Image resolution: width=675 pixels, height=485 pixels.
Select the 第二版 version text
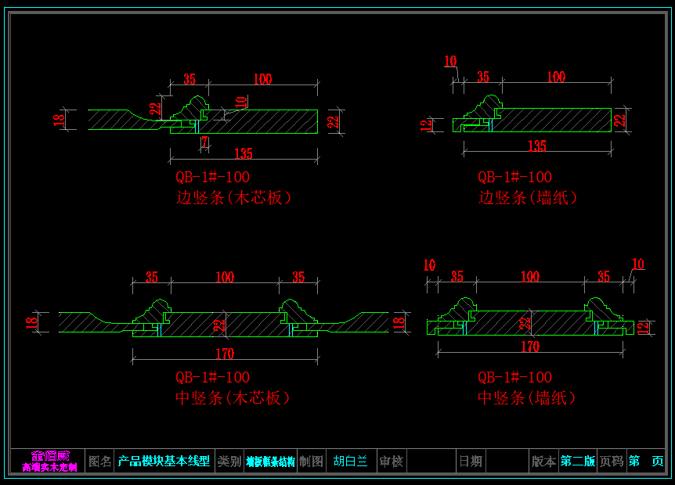[x=577, y=462]
